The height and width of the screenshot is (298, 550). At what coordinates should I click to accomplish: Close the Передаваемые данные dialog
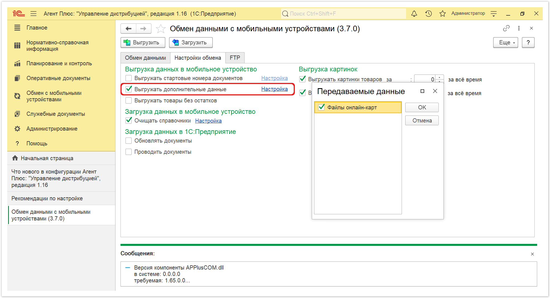pyautogui.click(x=435, y=91)
